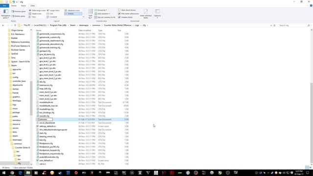Click the Help question mark icon
The width and height of the screenshot is (313, 176).
(311, 5)
